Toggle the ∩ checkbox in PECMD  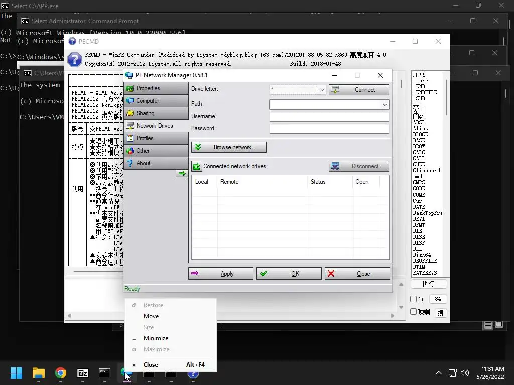(414, 299)
